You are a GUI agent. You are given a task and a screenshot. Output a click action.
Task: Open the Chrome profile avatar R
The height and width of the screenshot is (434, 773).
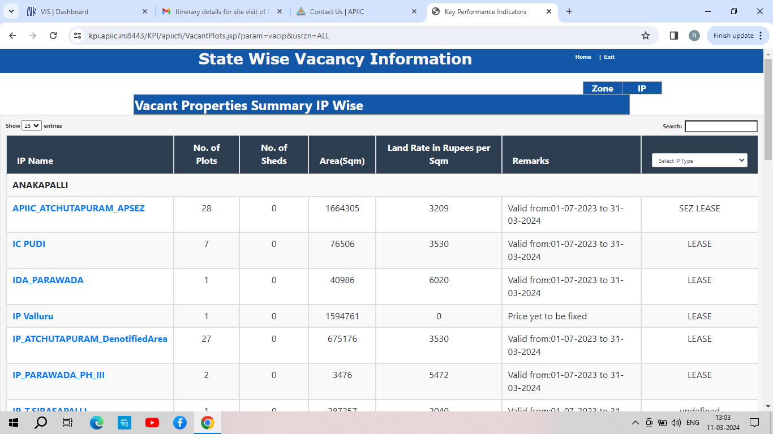[x=694, y=36]
